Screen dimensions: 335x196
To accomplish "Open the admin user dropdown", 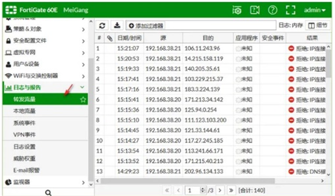I will tap(314, 10).
